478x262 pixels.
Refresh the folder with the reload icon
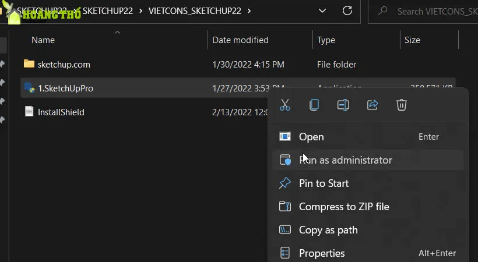tap(347, 10)
